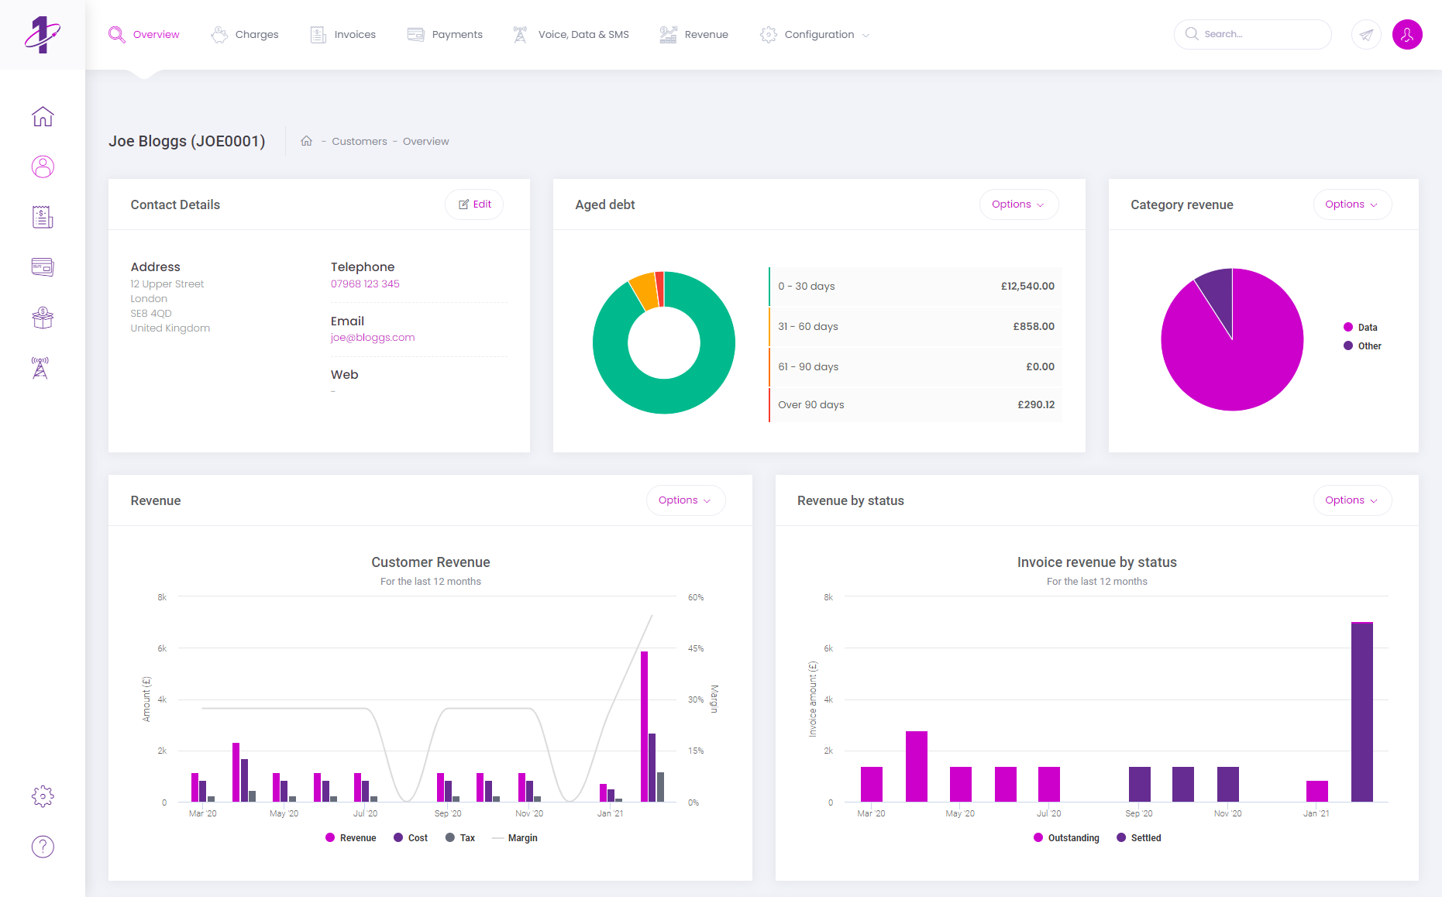Click the Invoices document icon in top nav
The height and width of the screenshot is (897, 1442).
click(x=318, y=35)
